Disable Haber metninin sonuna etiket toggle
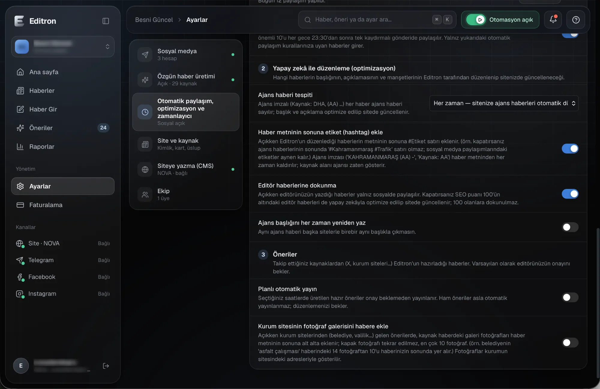This screenshot has width=600, height=389. 570,148
